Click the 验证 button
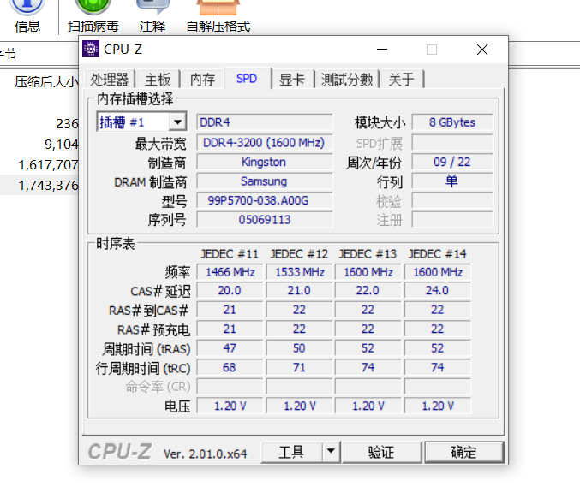 (x=382, y=452)
